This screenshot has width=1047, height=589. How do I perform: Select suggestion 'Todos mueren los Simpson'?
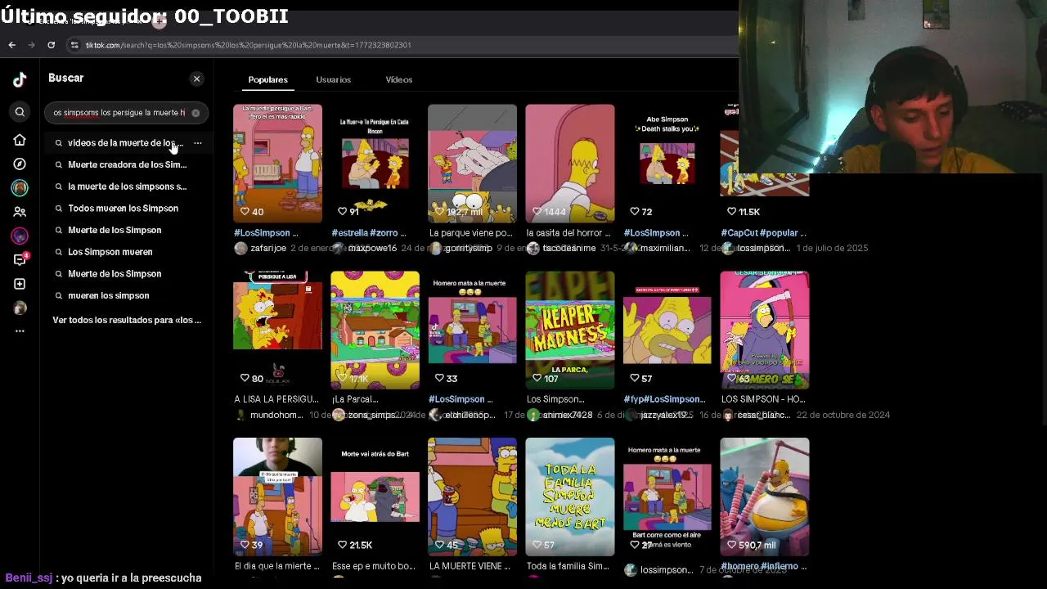[123, 209]
